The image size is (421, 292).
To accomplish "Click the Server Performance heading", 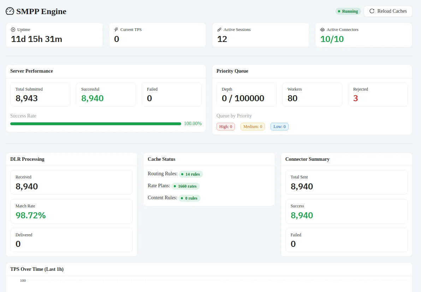I will pos(31,71).
